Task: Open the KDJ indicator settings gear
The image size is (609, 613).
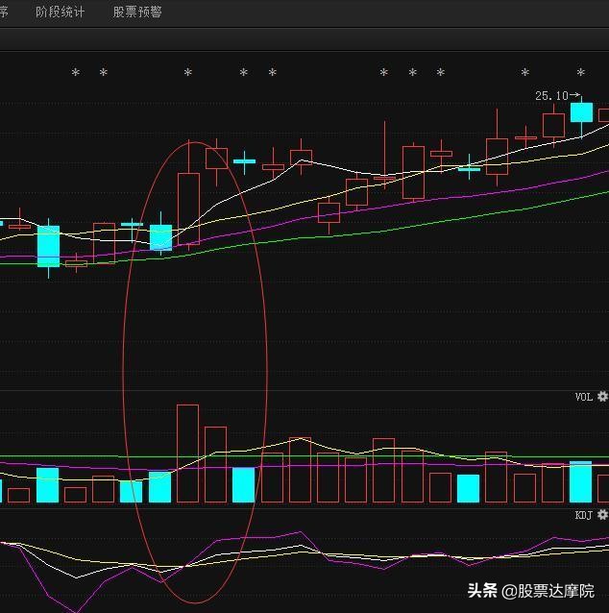Action: tap(602, 515)
